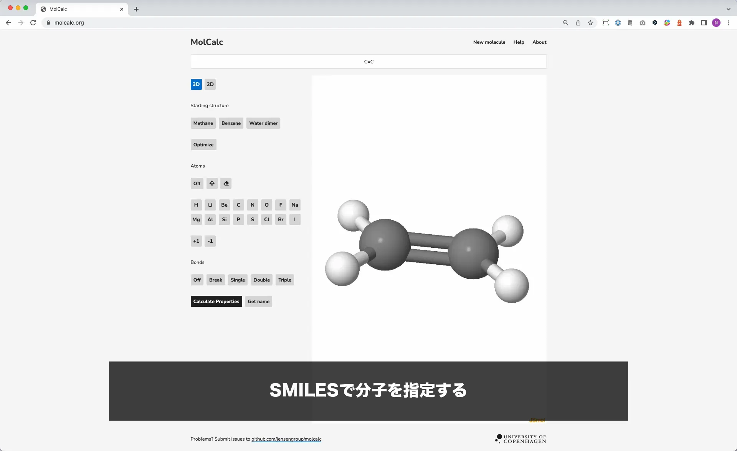737x451 pixels.
Task: Select Double bond mode
Action: pos(261,280)
